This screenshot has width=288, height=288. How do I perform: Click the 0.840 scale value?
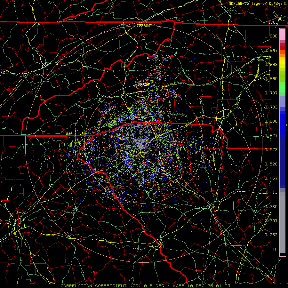[271, 79]
